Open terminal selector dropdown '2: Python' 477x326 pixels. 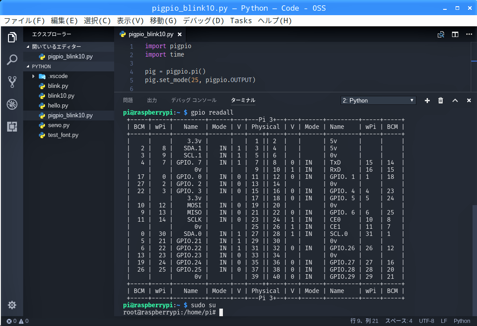click(378, 100)
